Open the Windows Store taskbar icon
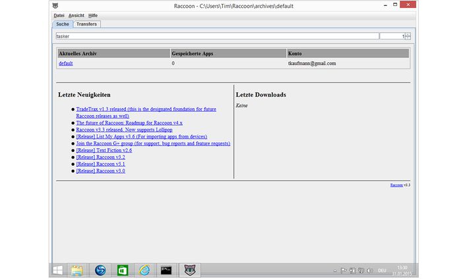The height and width of the screenshot is (279, 467). (x=123, y=270)
